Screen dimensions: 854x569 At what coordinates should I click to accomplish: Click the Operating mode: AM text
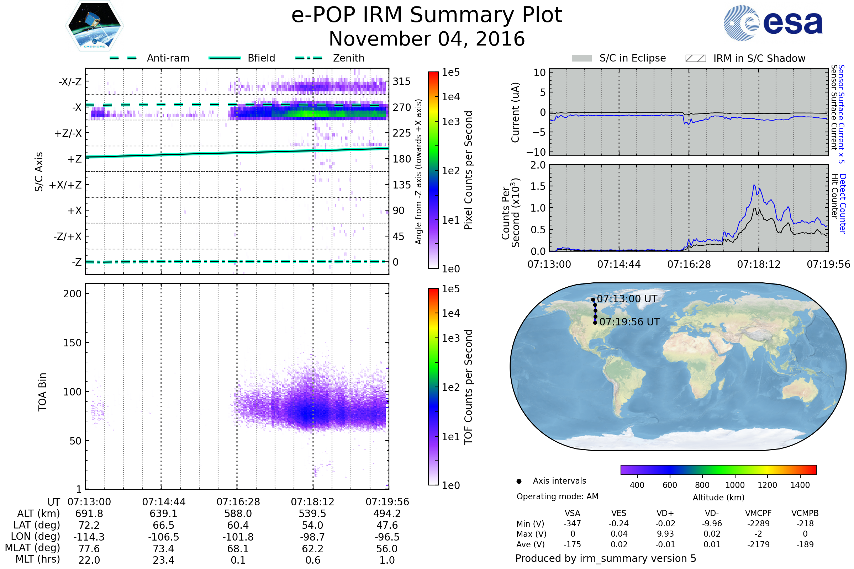click(x=557, y=496)
